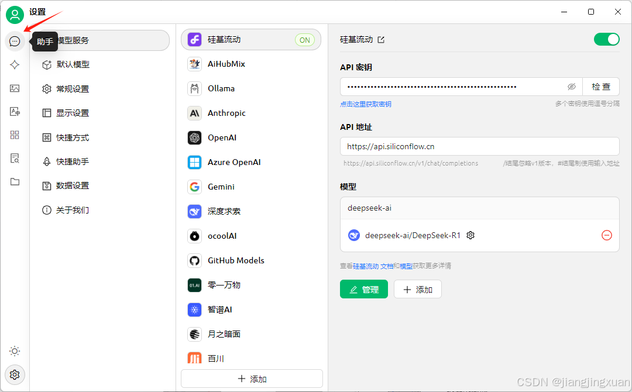The width and height of the screenshot is (632, 392).
Task: Select the 智谱AI provider
Action: [x=251, y=310]
